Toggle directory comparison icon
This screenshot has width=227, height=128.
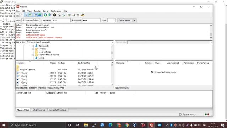[x=74, y=15]
